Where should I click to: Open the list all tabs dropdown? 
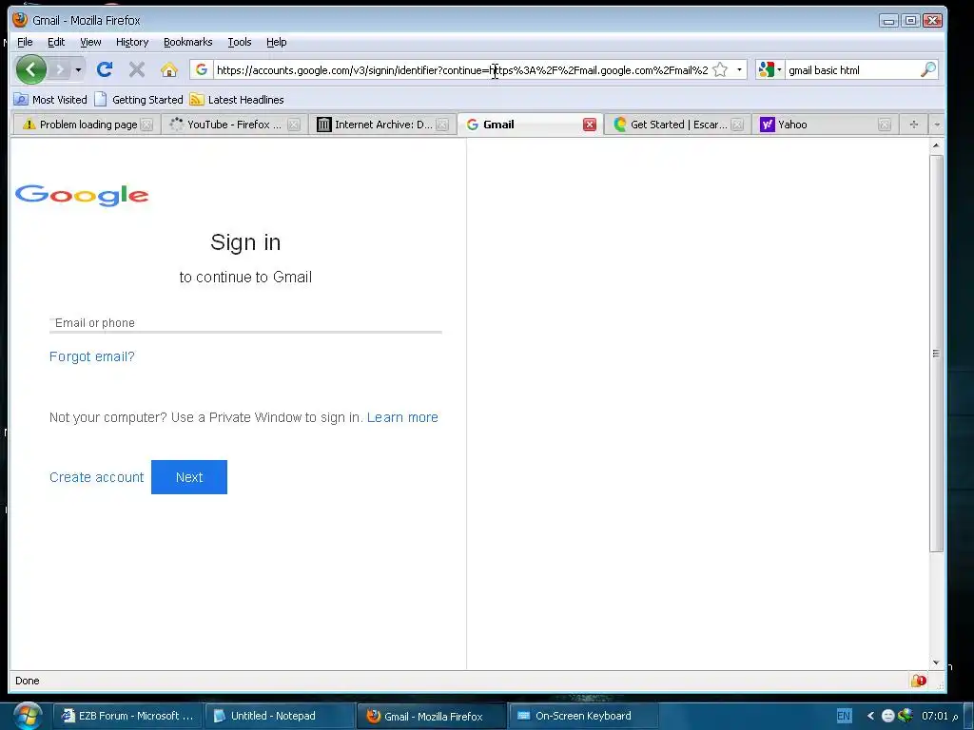pyautogui.click(x=937, y=125)
